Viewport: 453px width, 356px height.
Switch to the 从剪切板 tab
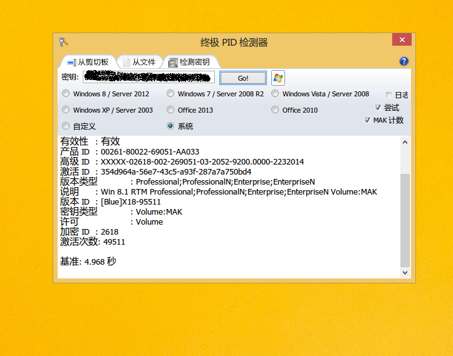(88, 62)
